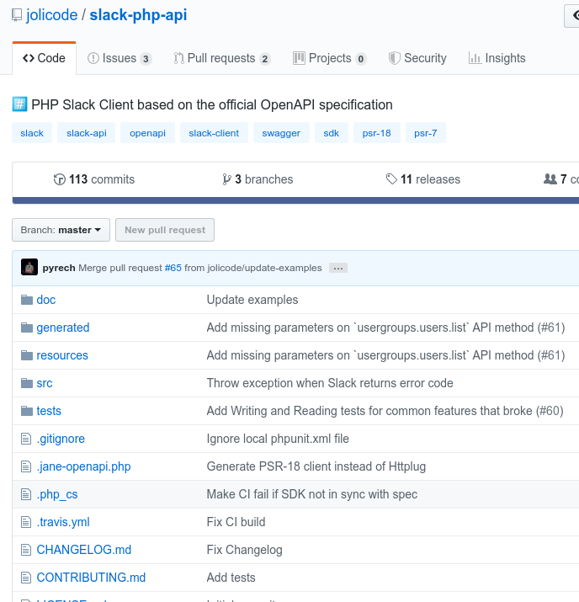Image resolution: width=579 pixels, height=602 pixels.
Task: Open the Pull requests tab
Action: point(222,58)
